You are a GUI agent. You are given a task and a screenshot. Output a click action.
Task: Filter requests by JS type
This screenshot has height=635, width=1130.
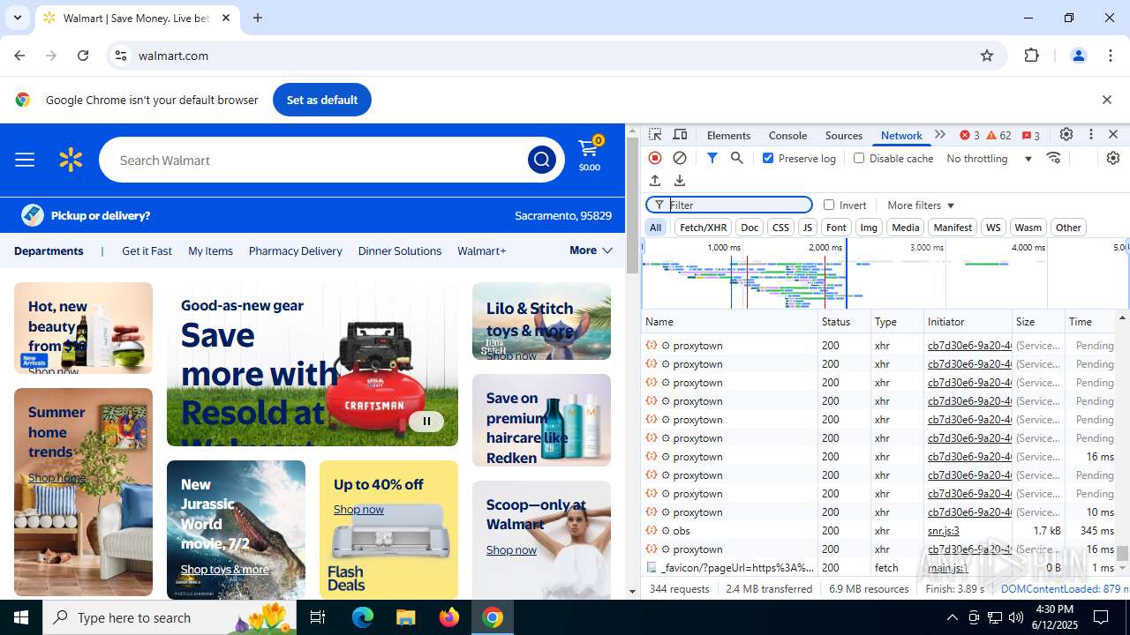pyautogui.click(x=807, y=228)
